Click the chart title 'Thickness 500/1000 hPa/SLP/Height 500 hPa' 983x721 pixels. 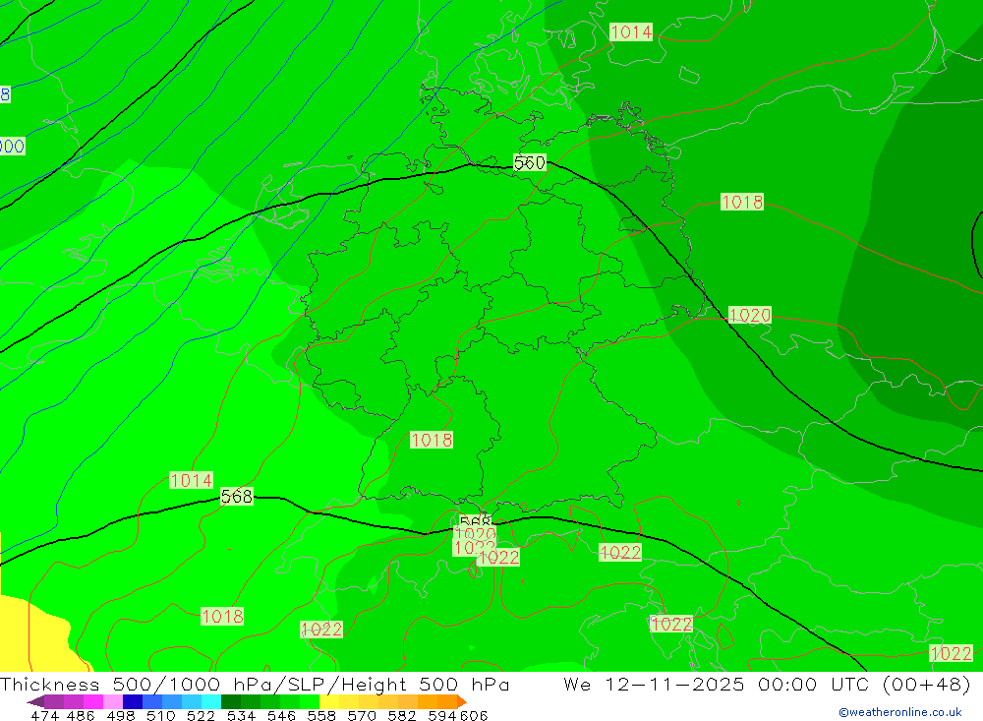[256, 684]
